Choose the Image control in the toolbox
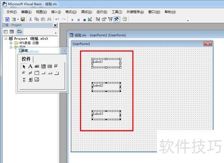224x163 pixels. point(37,79)
